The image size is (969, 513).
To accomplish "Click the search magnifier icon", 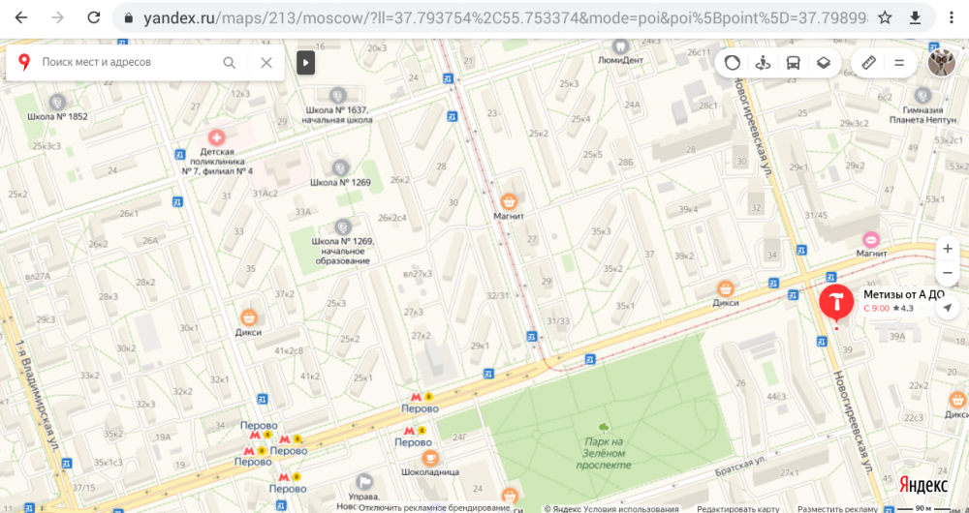I will [230, 62].
